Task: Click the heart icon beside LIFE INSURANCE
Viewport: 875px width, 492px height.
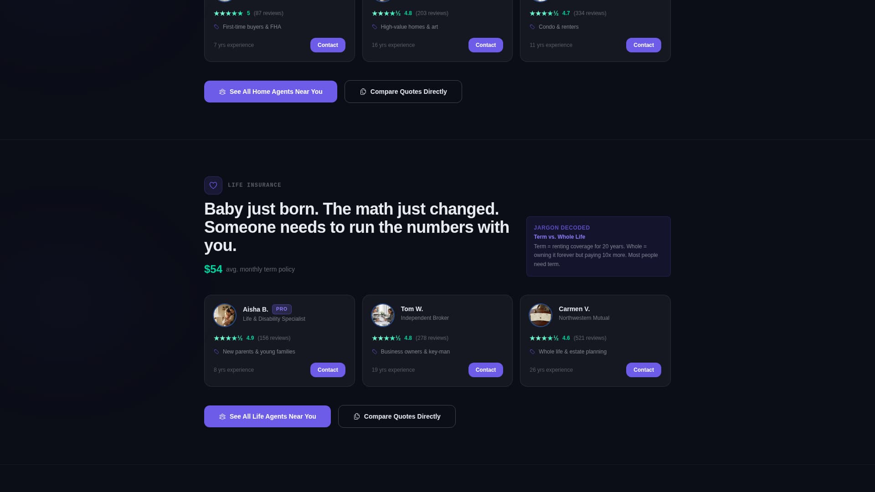Action: (x=213, y=185)
